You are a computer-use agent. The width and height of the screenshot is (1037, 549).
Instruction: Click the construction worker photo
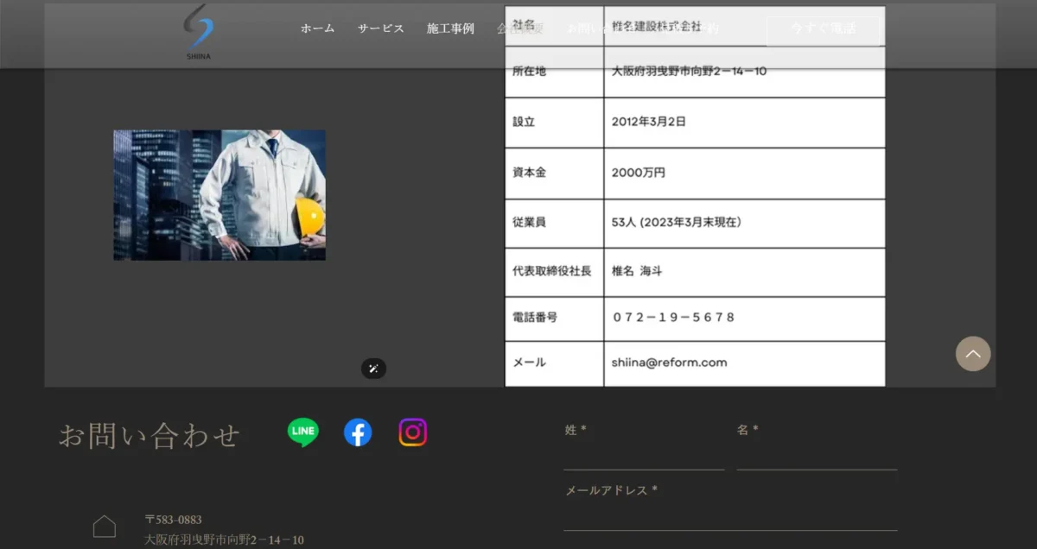[x=219, y=195]
